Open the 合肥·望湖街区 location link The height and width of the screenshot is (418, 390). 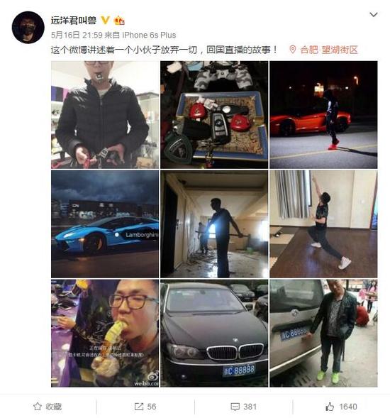point(329,50)
